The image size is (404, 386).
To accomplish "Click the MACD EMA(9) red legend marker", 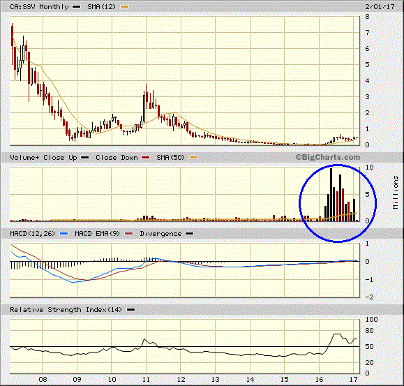I will pos(128,233).
